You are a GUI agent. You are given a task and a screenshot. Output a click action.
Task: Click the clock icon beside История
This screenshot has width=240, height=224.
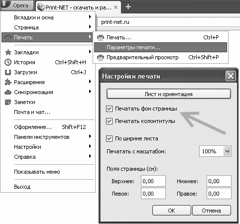(x=8, y=62)
